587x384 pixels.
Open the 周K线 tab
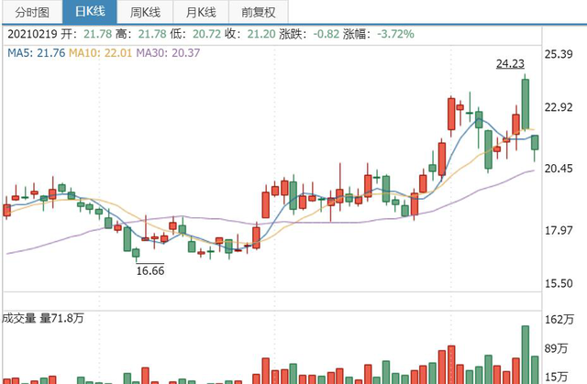(x=145, y=12)
